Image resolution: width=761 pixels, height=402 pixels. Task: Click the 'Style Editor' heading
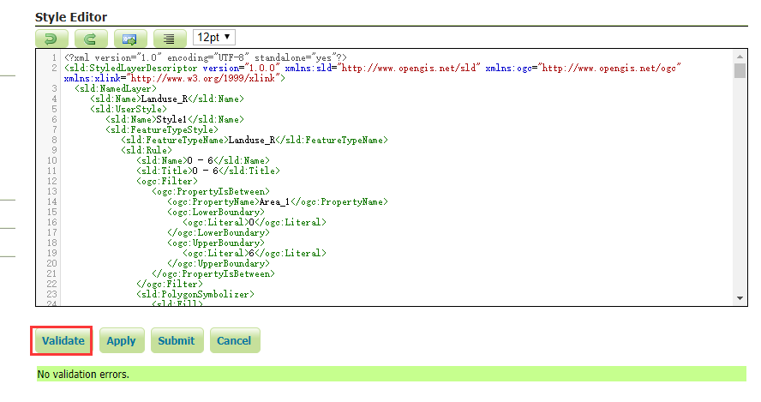coord(71,17)
